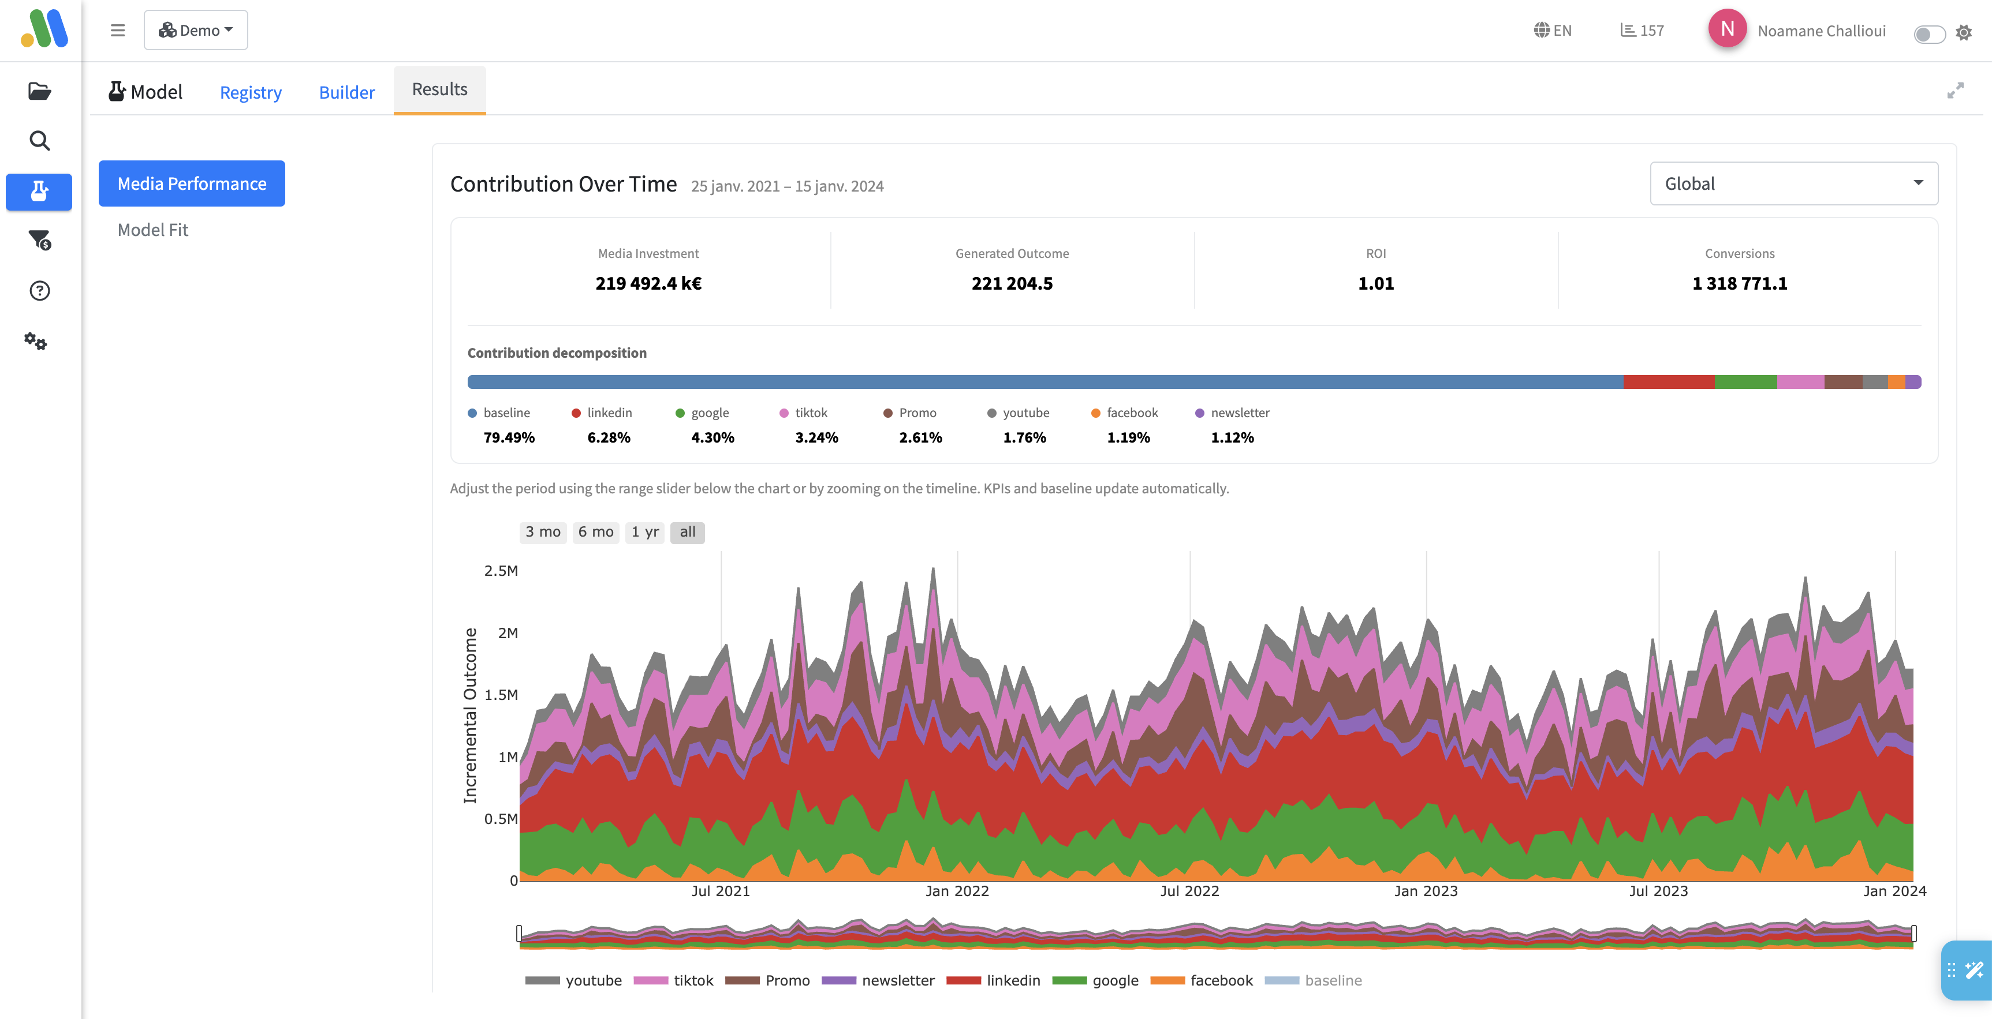This screenshot has width=1992, height=1019.
Task: Open the N user avatar
Action: pyautogui.click(x=1727, y=29)
